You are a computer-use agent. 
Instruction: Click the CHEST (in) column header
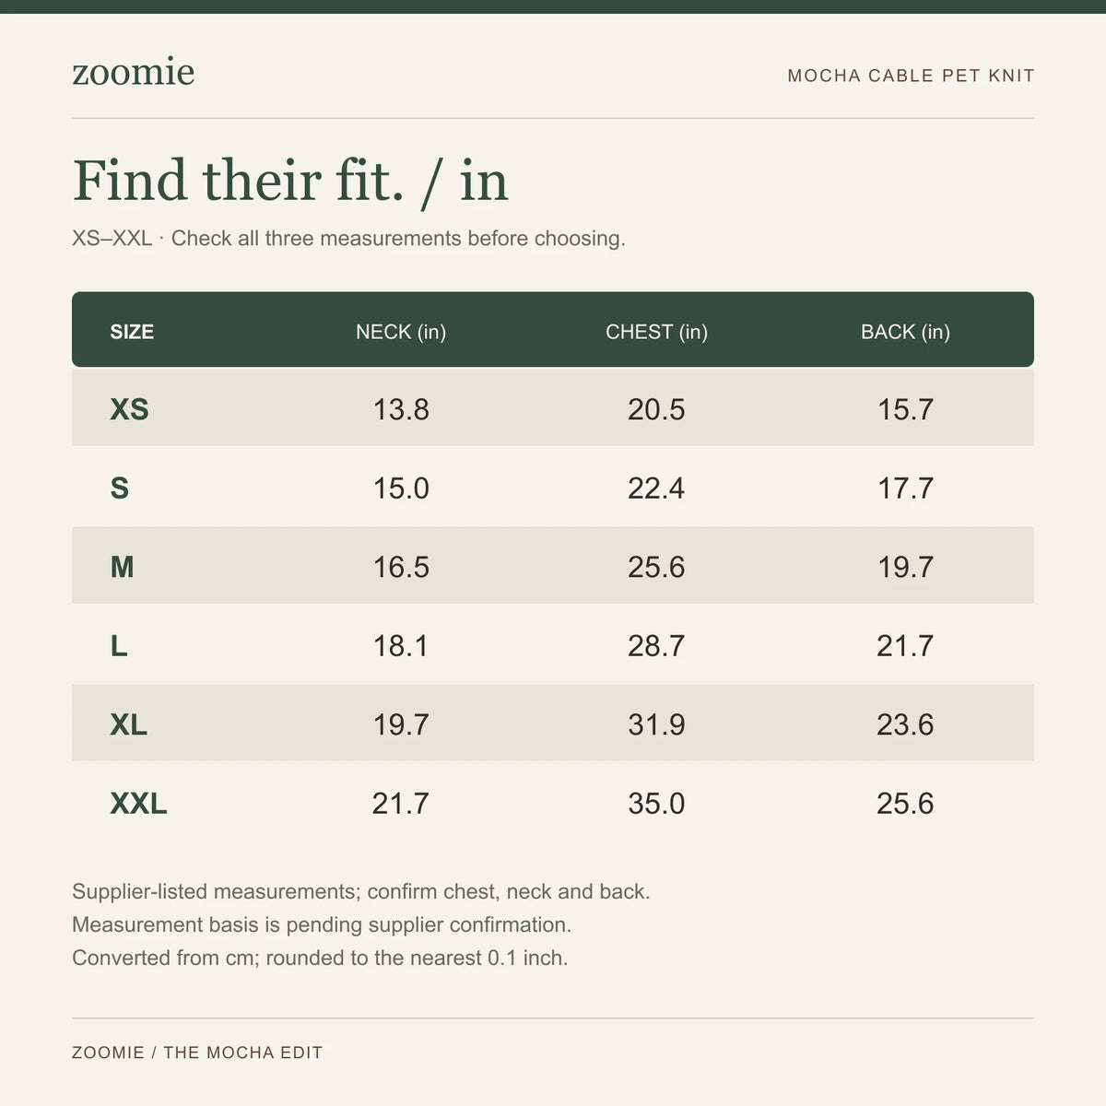(x=656, y=332)
